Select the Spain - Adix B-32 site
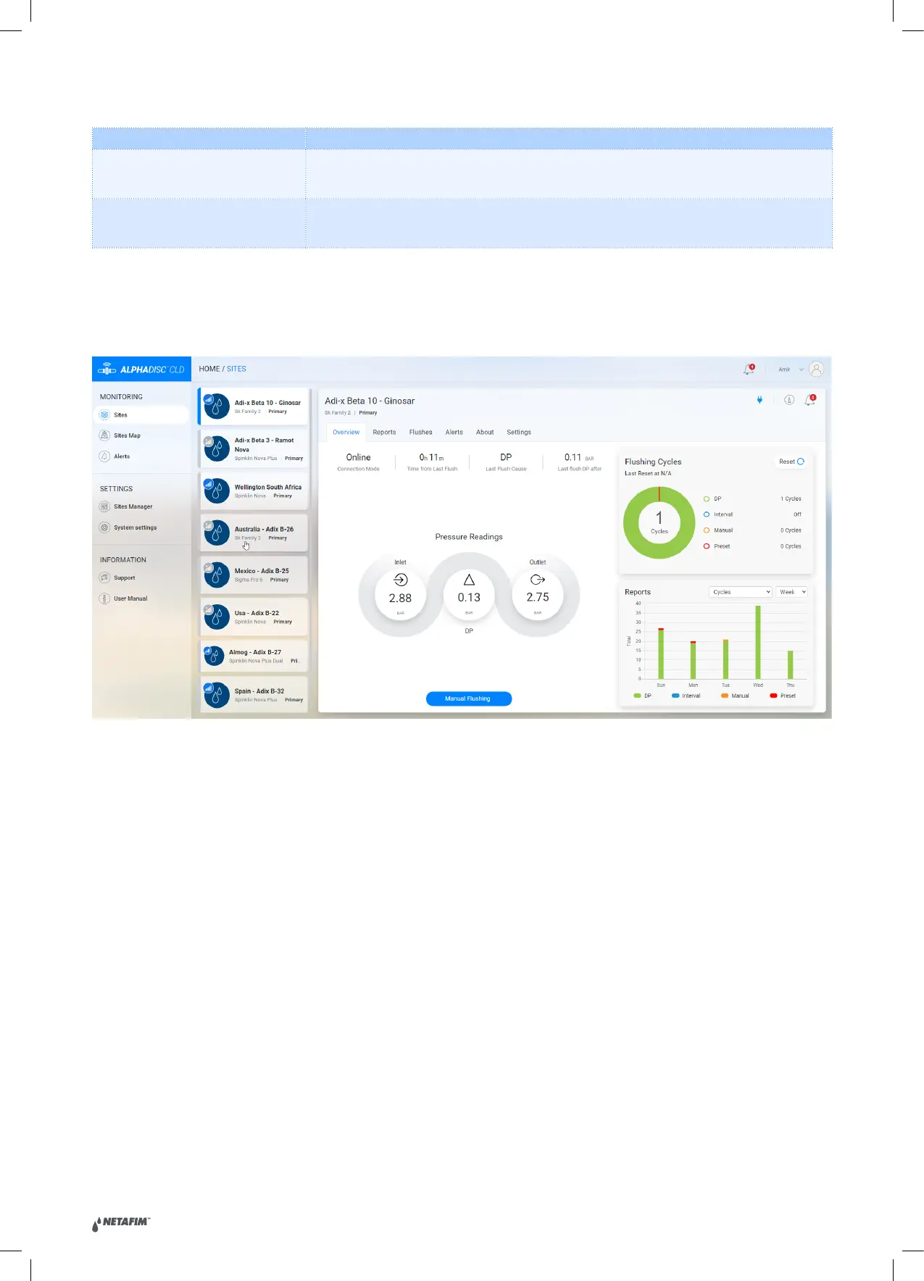 coord(253,695)
